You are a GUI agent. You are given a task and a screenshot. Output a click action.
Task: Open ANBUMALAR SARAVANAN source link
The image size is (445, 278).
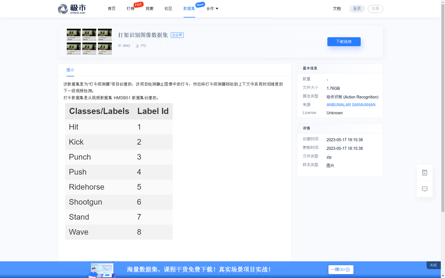(x=351, y=105)
